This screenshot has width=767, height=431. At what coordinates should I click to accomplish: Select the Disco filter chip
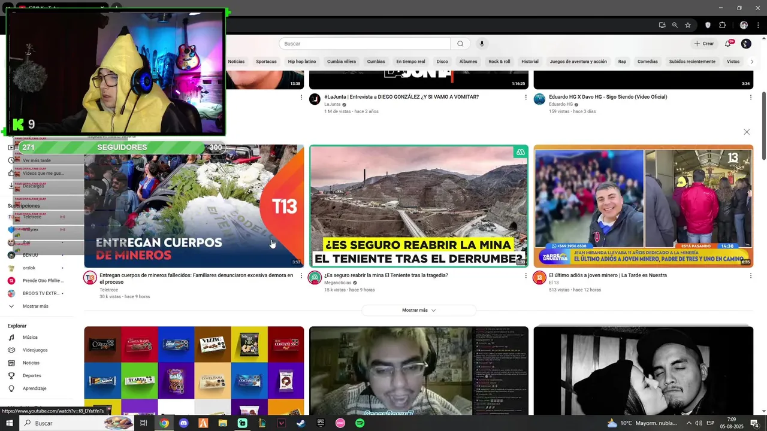point(442,62)
